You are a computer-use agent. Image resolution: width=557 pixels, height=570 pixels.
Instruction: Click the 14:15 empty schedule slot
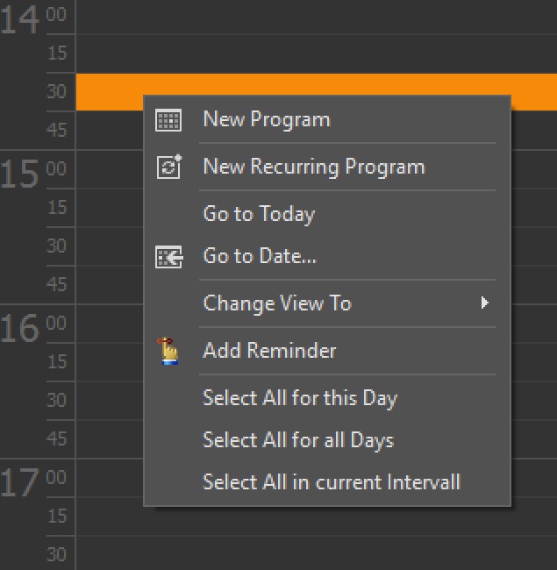317,53
